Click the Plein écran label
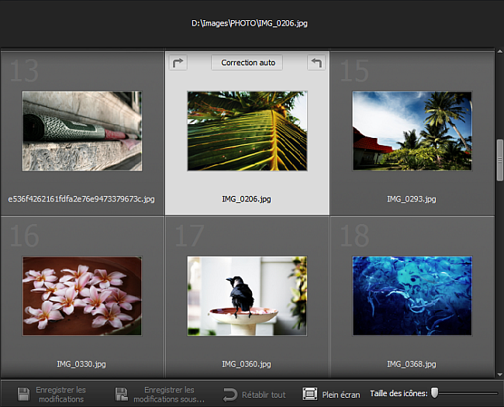504x407 pixels. pos(341,395)
